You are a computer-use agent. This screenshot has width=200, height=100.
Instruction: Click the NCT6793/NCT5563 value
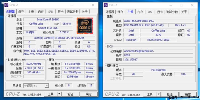158,40
